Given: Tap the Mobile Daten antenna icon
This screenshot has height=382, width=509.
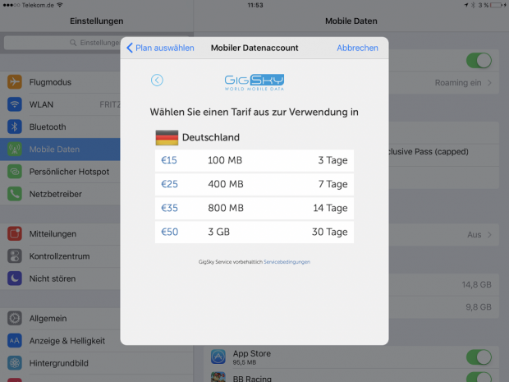Looking at the screenshot, I should pos(15,149).
